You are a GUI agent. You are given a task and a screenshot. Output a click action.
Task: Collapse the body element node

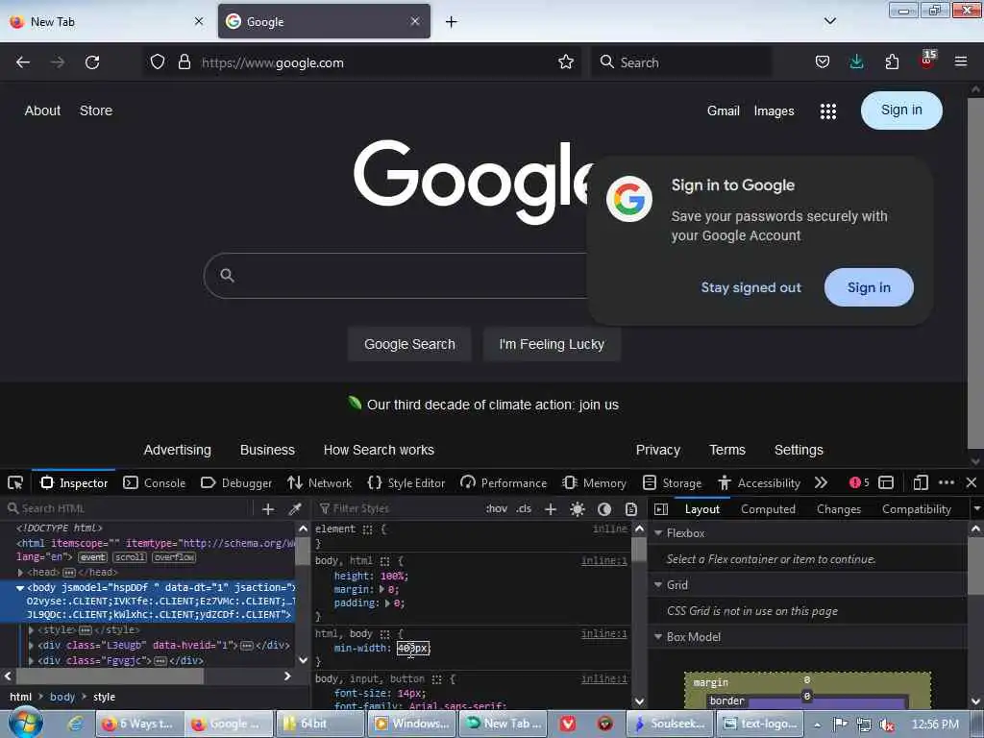(x=20, y=588)
